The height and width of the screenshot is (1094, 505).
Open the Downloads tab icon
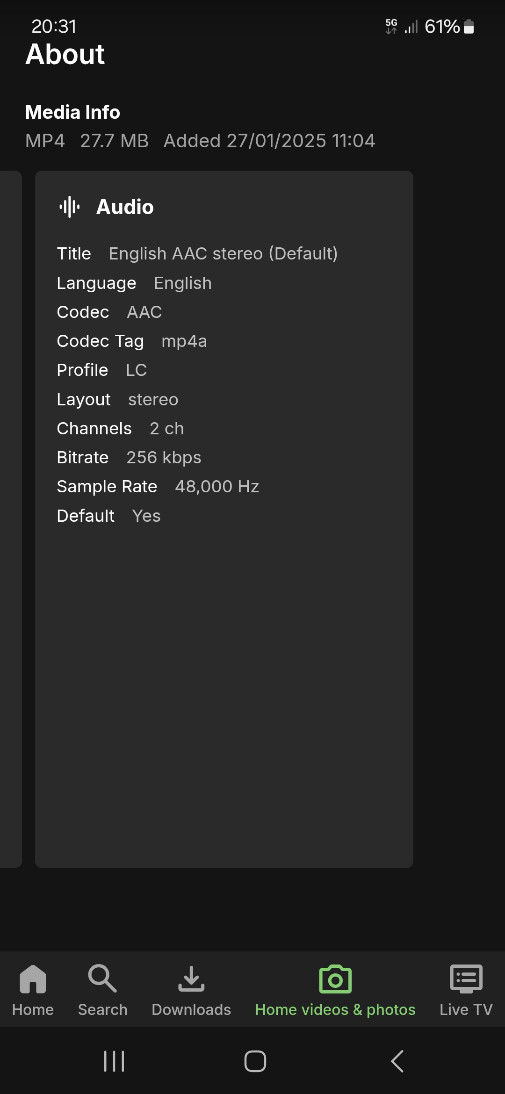click(191, 978)
